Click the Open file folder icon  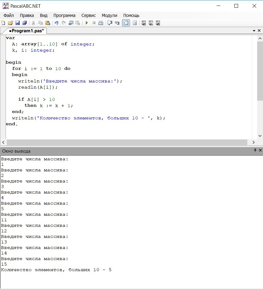(10, 23)
